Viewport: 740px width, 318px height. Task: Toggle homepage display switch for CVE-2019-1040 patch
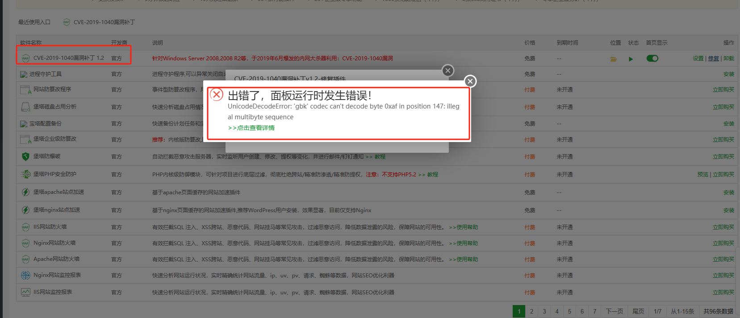652,58
